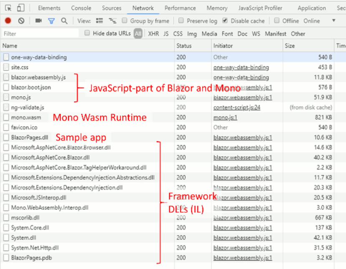The image size is (346, 269).
Task: Click file icon next to mscorlib.dll
Action: pyautogui.click(x=6, y=218)
